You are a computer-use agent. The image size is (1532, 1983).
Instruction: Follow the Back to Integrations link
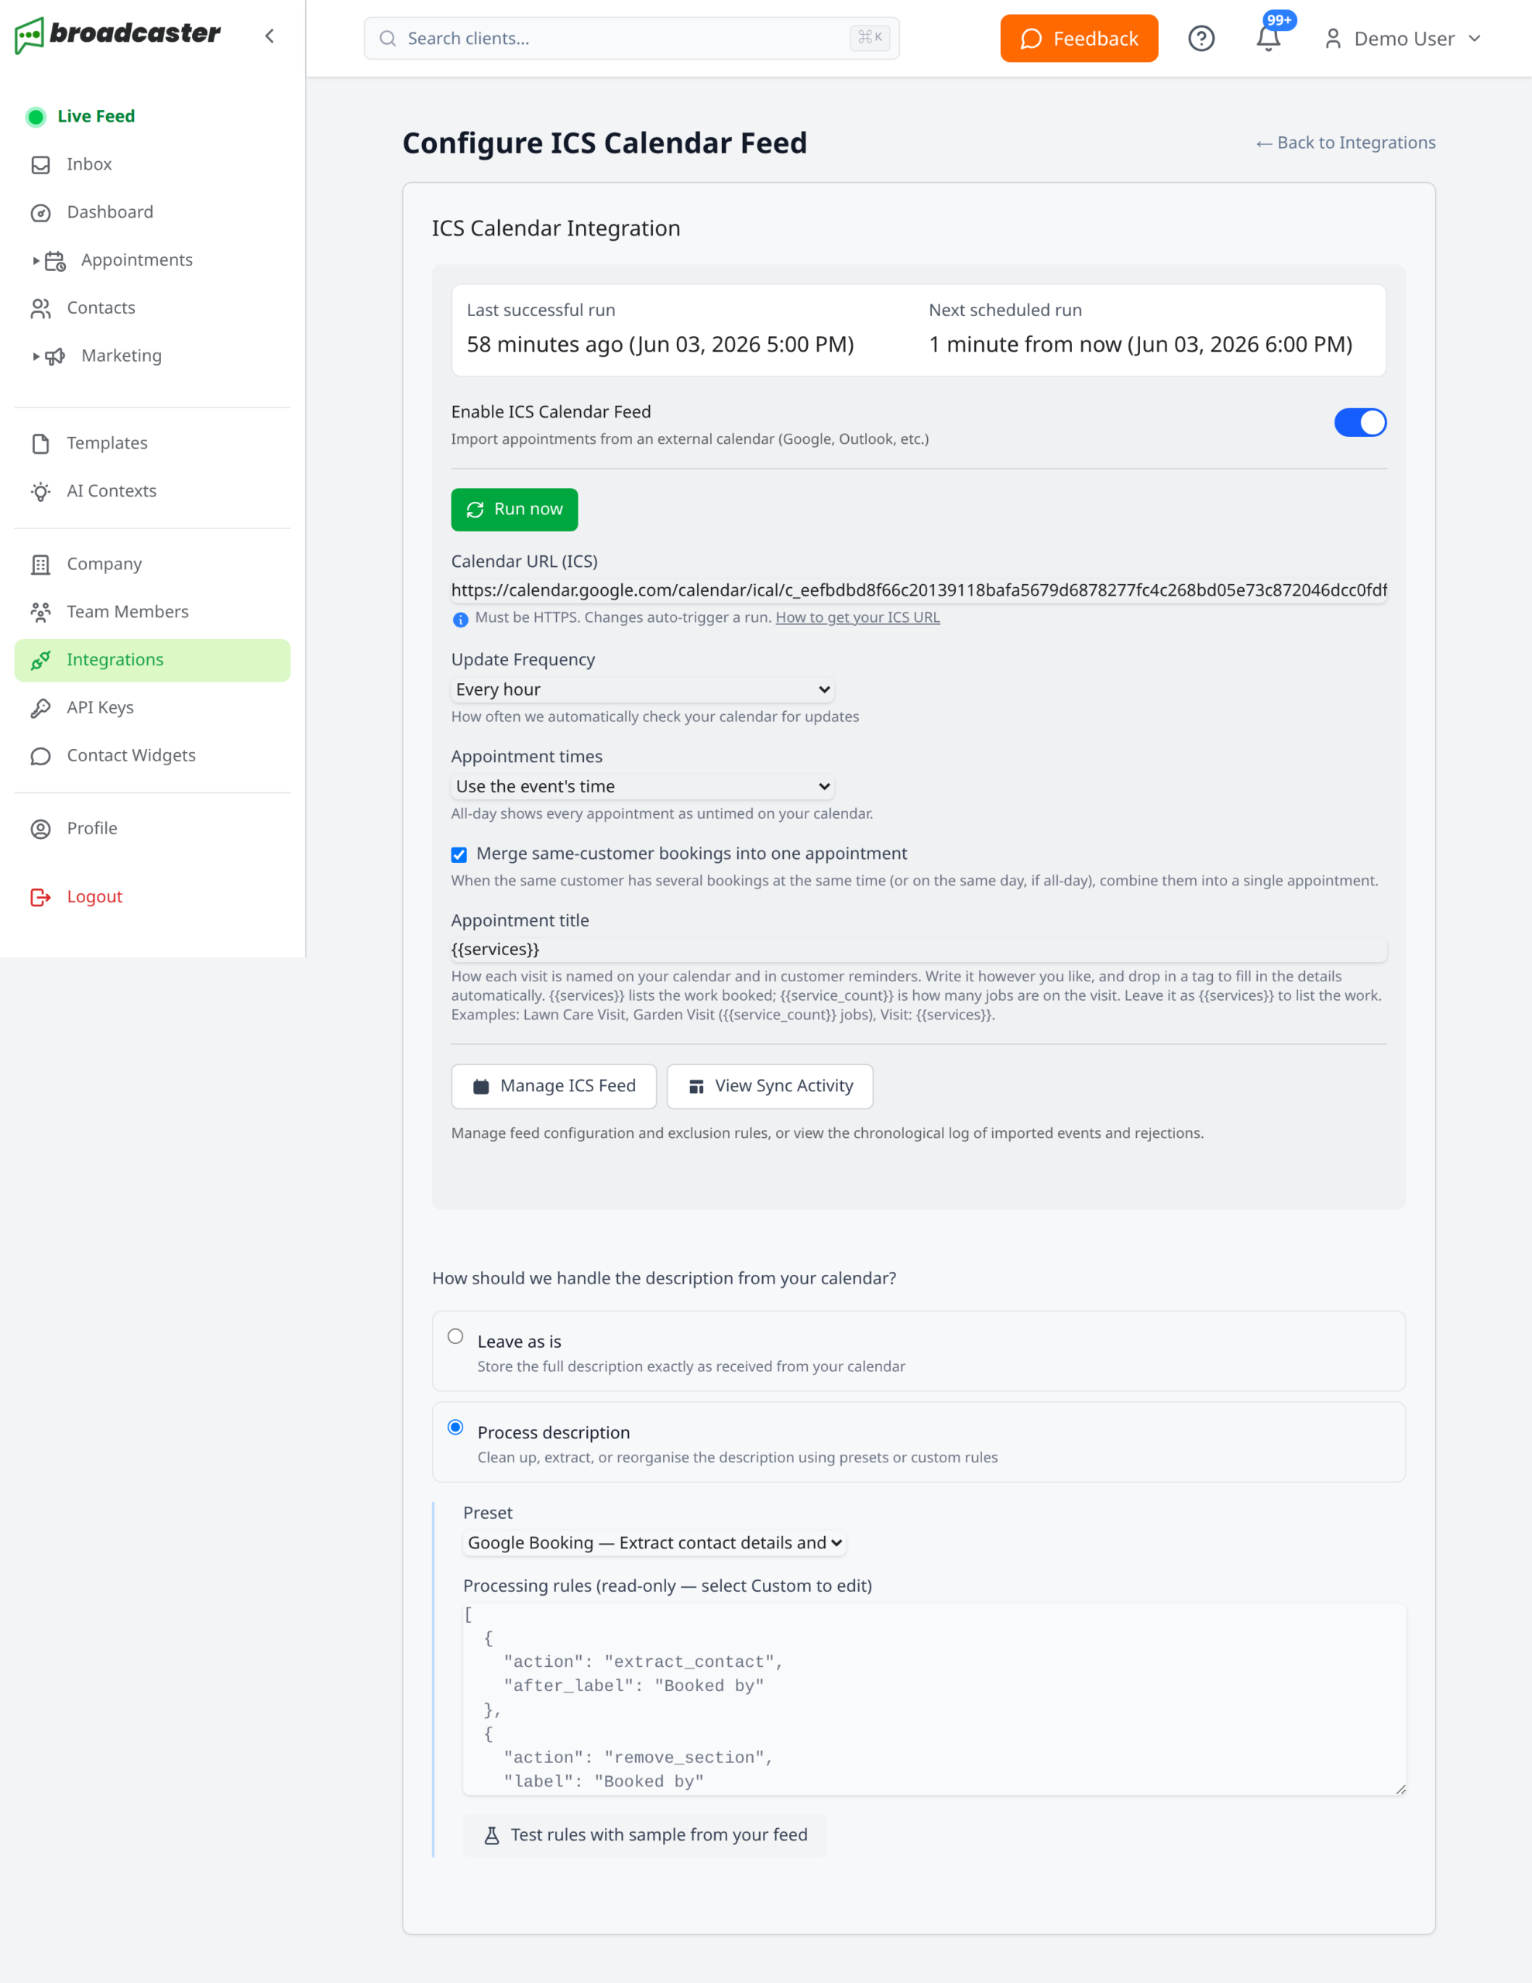(x=1345, y=143)
